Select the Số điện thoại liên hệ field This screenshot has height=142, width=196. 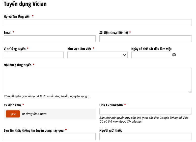coord(145,39)
